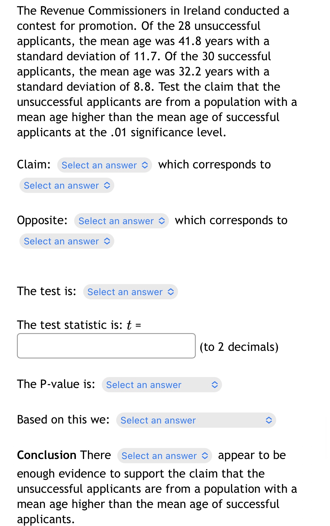The width and height of the screenshot is (330, 526).
Task: Open the 'Based on this we' selector
Action: [195, 420]
